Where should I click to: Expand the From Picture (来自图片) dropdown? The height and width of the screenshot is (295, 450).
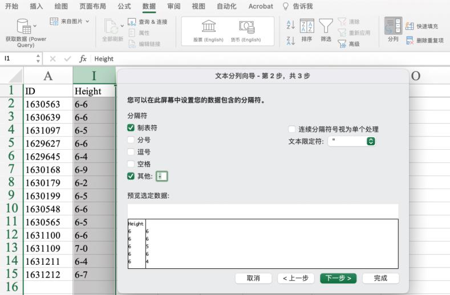click(x=87, y=21)
